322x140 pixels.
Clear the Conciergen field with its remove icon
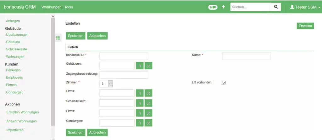click(x=148, y=123)
